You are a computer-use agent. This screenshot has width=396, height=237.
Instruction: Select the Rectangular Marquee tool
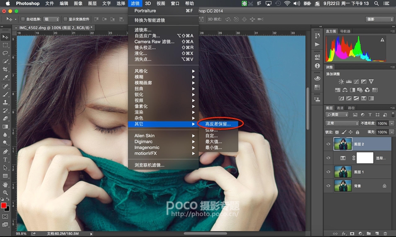point(5,44)
